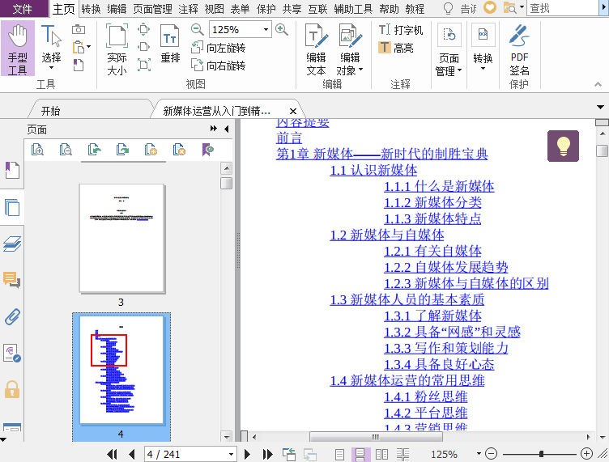Open the 文件 (File) menu
The width and height of the screenshot is (609, 462).
(x=22, y=9)
